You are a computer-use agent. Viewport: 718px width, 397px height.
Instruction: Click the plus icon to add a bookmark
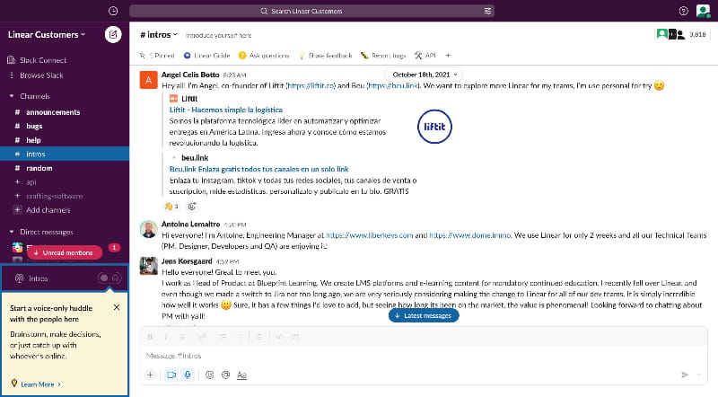pos(448,56)
